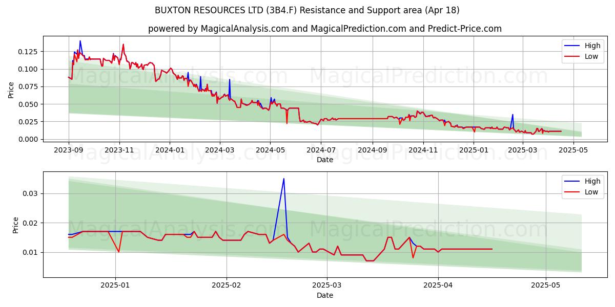Click the '0.03' price tick label
615x307 pixels.
tap(31, 193)
